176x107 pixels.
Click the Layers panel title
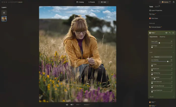point(4,7)
